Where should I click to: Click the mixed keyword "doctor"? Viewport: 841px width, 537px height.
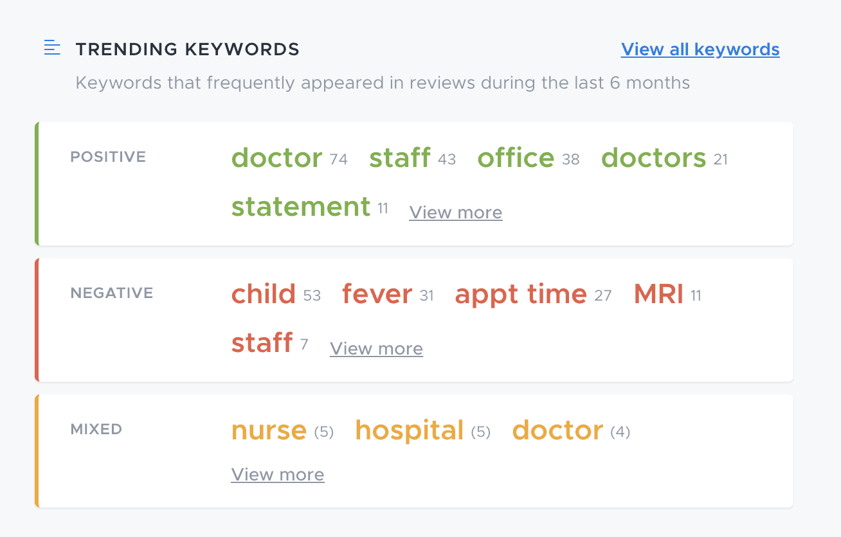557,430
